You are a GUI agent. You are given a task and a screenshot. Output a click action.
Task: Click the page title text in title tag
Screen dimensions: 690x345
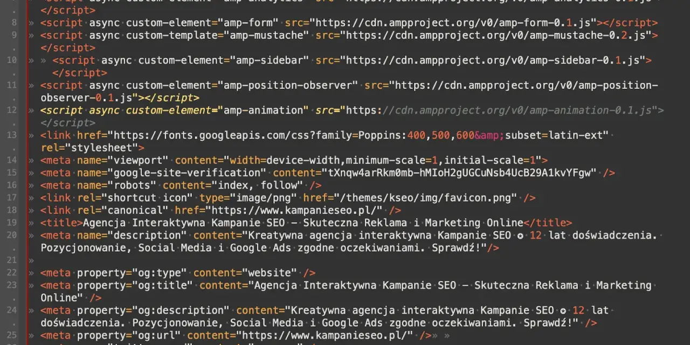pyautogui.click(x=303, y=223)
